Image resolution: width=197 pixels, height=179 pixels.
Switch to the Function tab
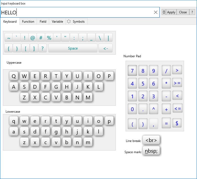click(28, 21)
